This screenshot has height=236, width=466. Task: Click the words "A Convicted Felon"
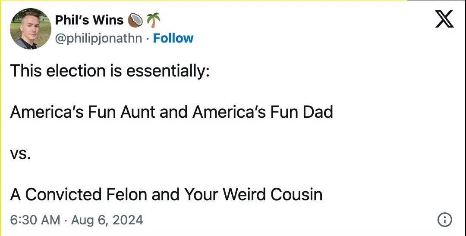[x=79, y=195]
